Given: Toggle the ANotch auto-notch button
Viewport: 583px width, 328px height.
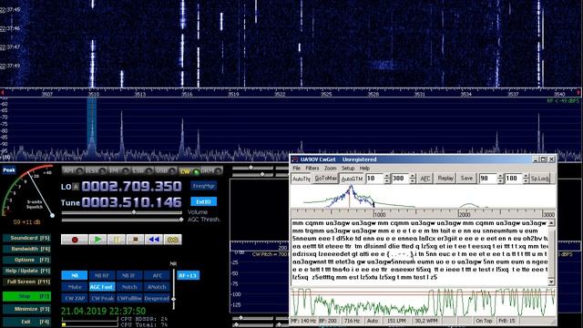Looking at the screenshot, I should 157,287.
